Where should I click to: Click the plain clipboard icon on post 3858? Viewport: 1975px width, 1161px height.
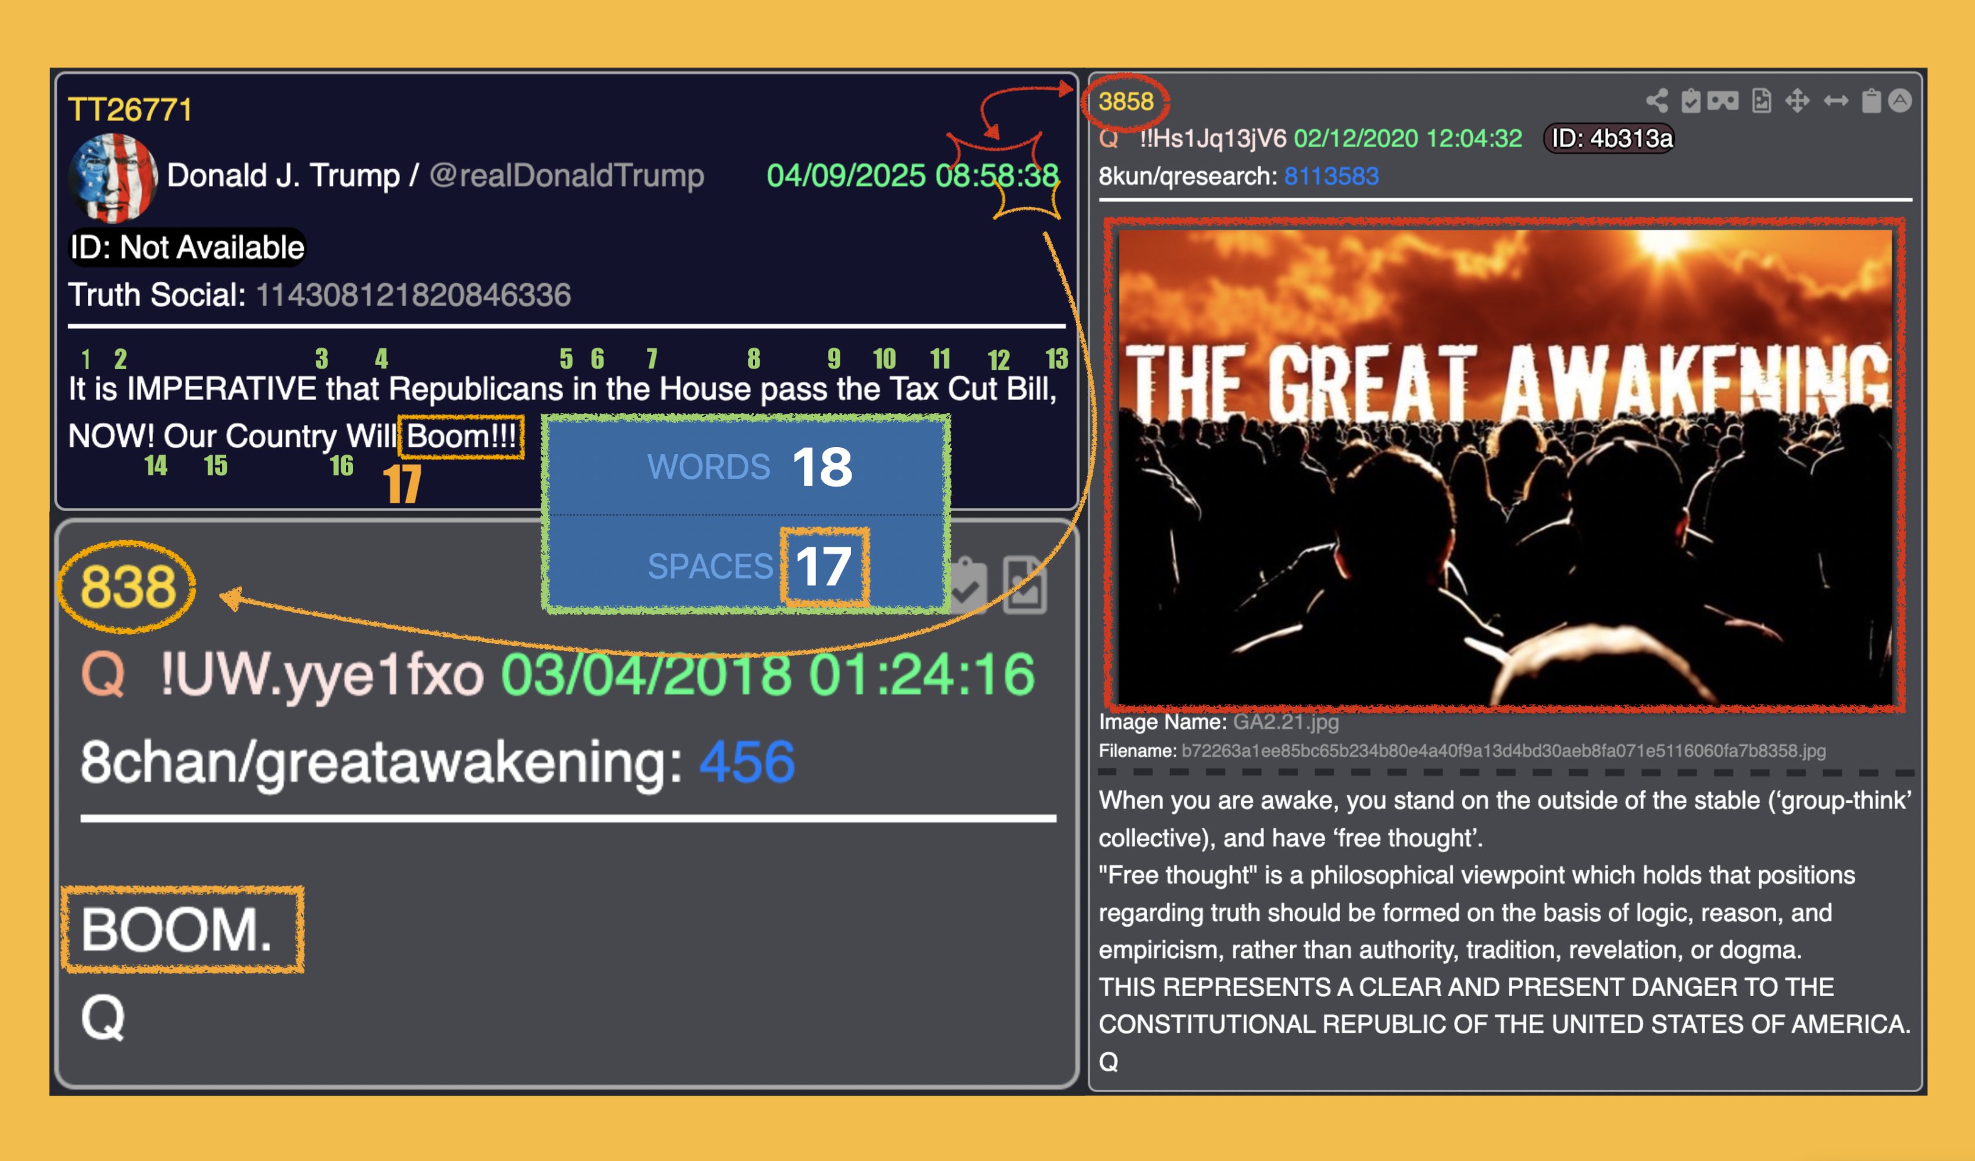pos(1871,100)
